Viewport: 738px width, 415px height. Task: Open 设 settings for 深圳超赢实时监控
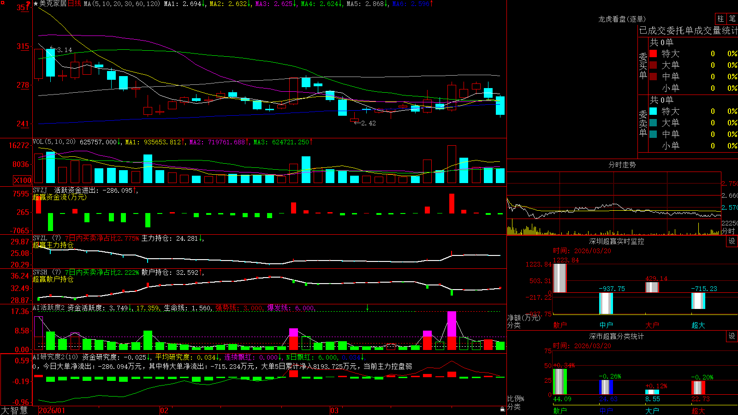732,241
